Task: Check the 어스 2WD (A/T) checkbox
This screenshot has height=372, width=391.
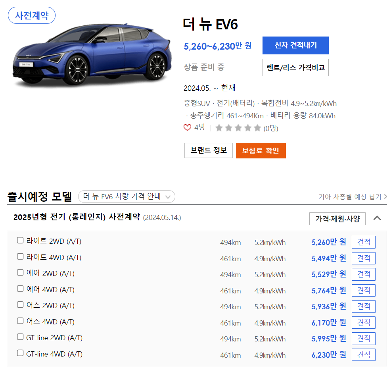Action: click(x=20, y=305)
